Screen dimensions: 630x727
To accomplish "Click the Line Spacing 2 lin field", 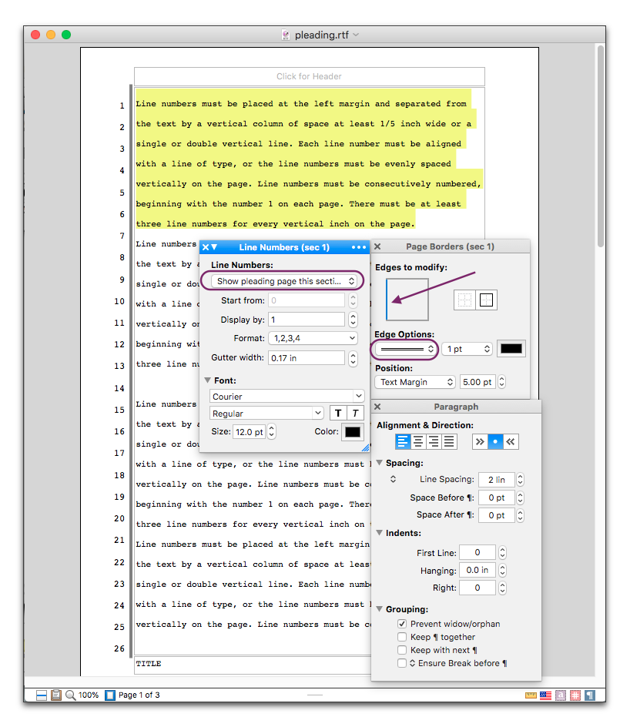I will [x=496, y=480].
